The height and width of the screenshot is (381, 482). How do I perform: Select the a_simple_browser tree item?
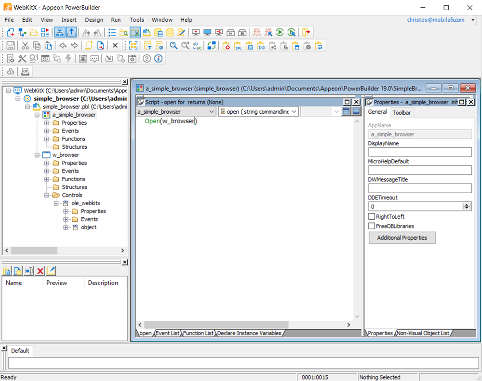point(74,115)
